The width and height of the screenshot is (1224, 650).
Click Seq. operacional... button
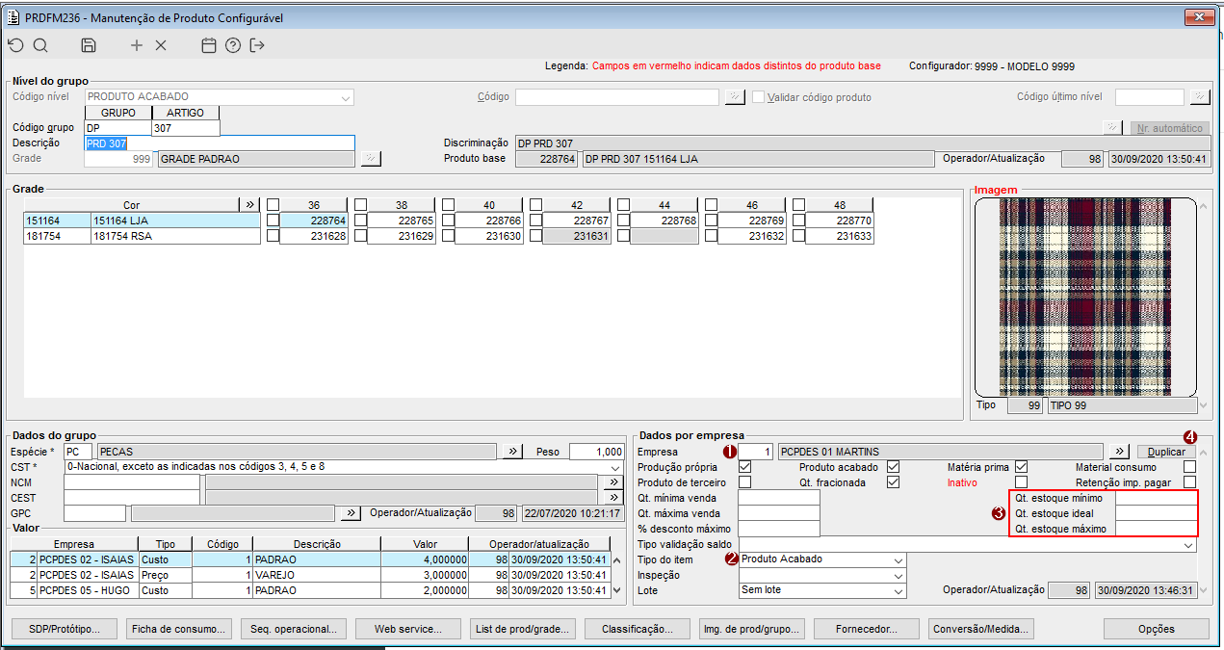[x=294, y=629]
